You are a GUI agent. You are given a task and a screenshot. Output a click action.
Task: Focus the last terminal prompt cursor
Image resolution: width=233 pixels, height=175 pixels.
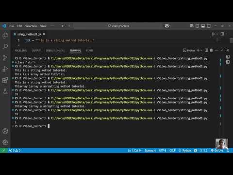49,126
